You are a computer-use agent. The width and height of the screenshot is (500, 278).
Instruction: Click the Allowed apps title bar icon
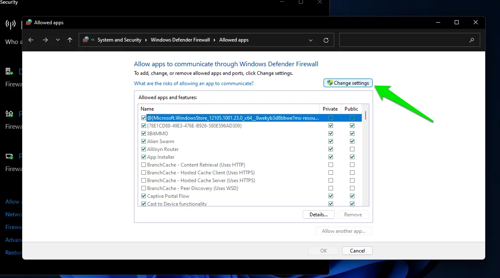[x=29, y=22]
